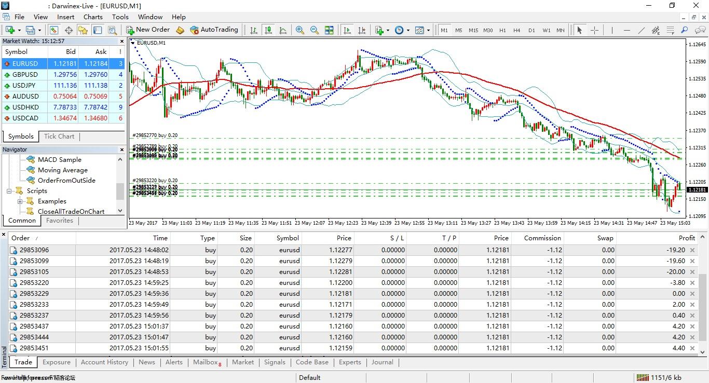Click the Zoom In magnifier icon
The height and width of the screenshot is (383, 709).
point(299,30)
